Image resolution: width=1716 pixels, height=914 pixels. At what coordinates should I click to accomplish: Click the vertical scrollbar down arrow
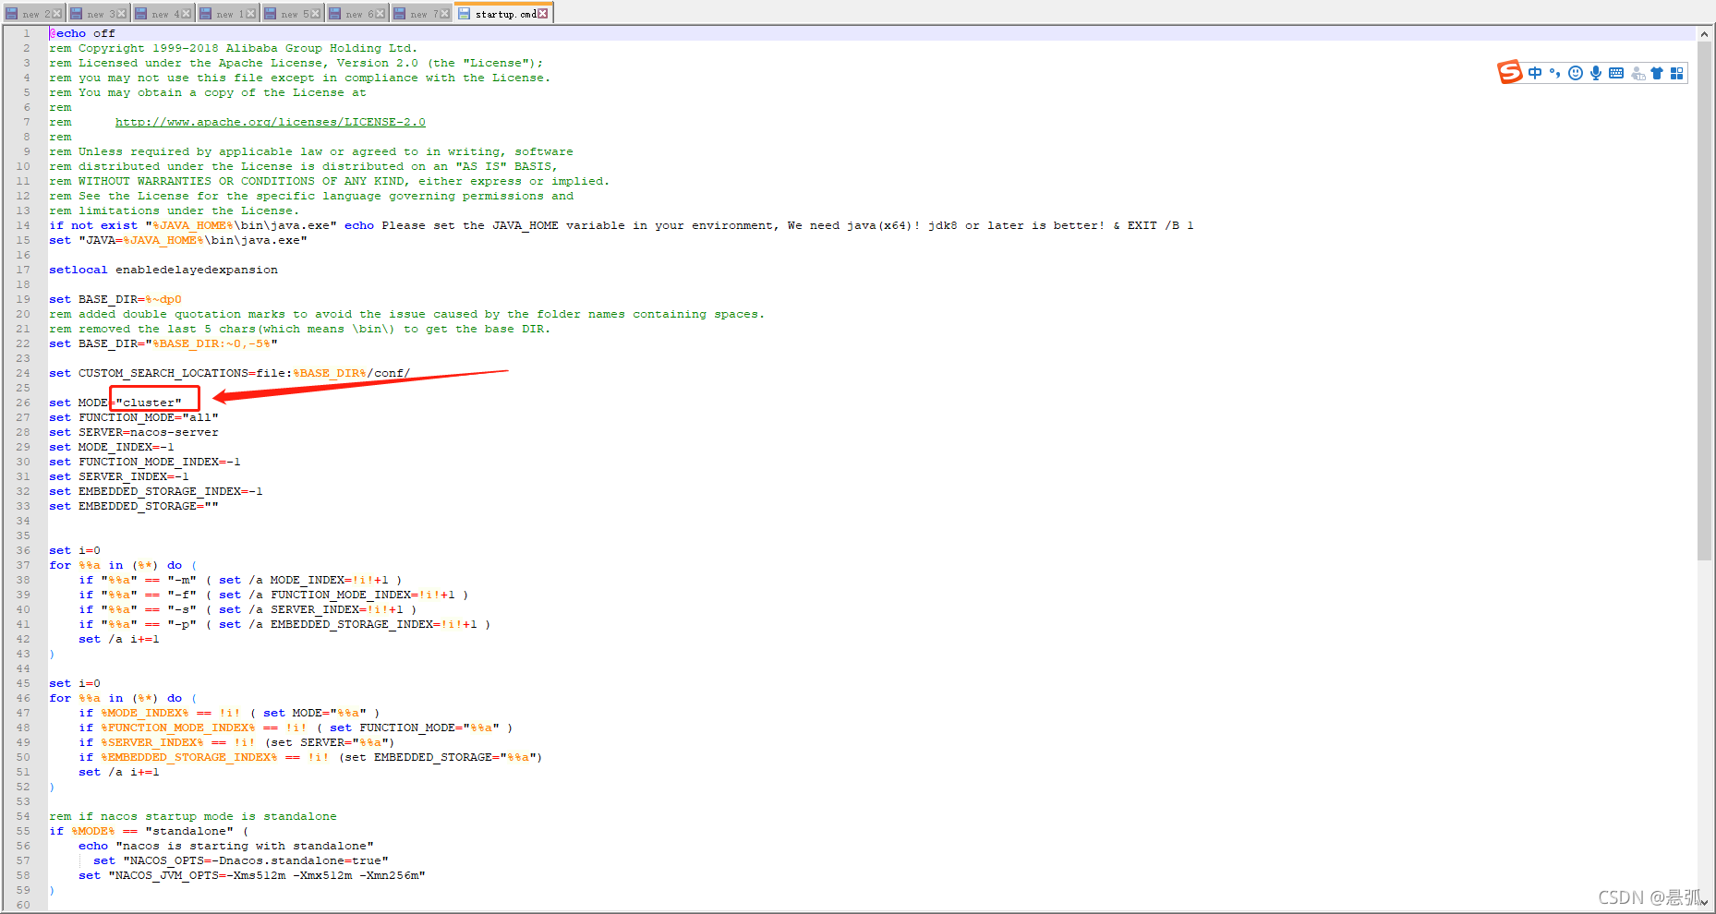[1705, 904]
